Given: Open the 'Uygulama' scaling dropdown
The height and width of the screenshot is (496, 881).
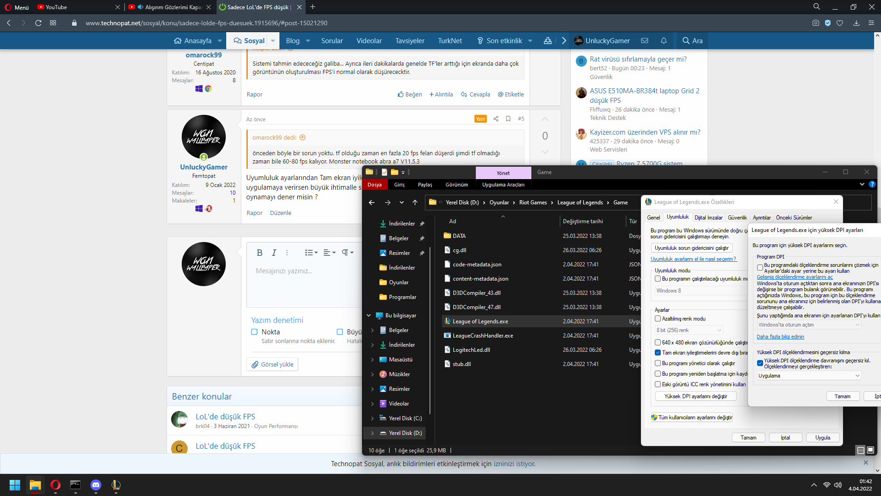Looking at the screenshot, I should point(809,376).
